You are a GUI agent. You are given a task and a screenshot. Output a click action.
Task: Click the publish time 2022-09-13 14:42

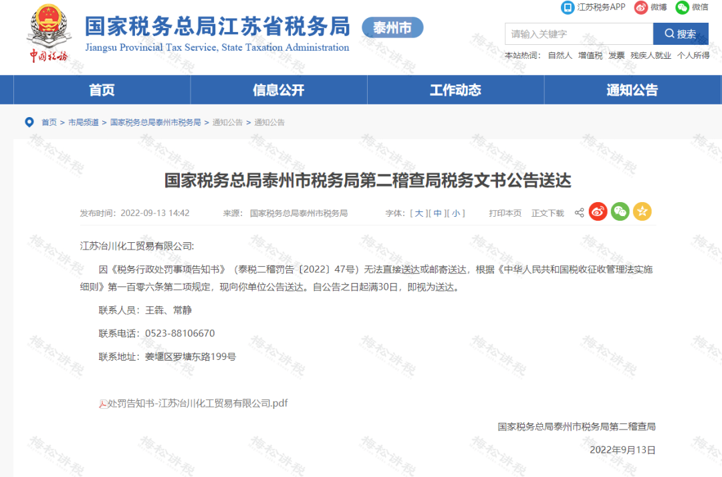155,213
